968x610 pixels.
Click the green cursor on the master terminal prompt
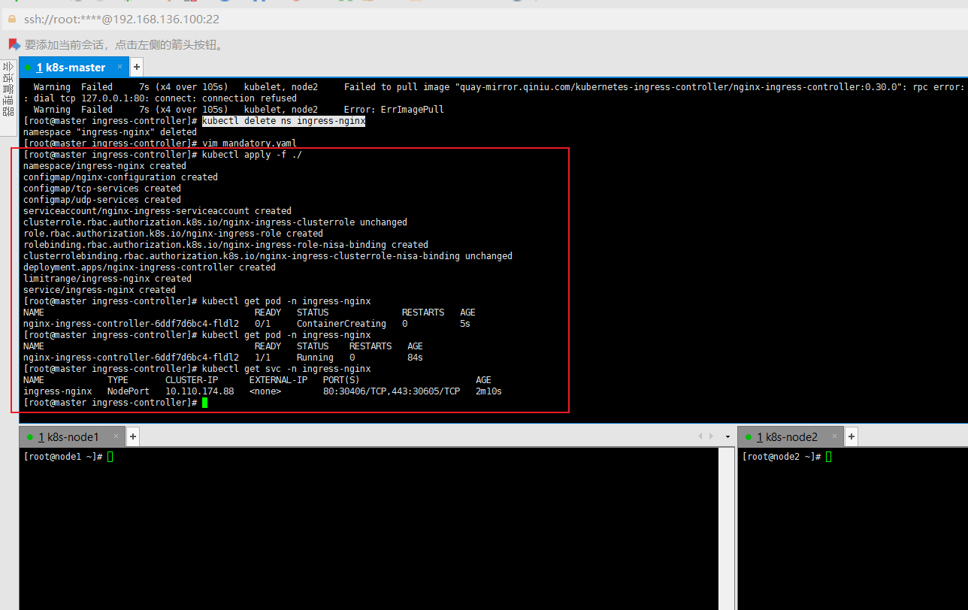(x=204, y=403)
